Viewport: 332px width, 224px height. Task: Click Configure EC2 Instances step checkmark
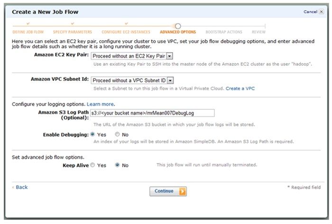coord(126,23)
